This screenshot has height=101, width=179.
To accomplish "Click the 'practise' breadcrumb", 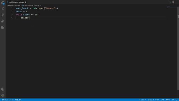I will 10,6.
